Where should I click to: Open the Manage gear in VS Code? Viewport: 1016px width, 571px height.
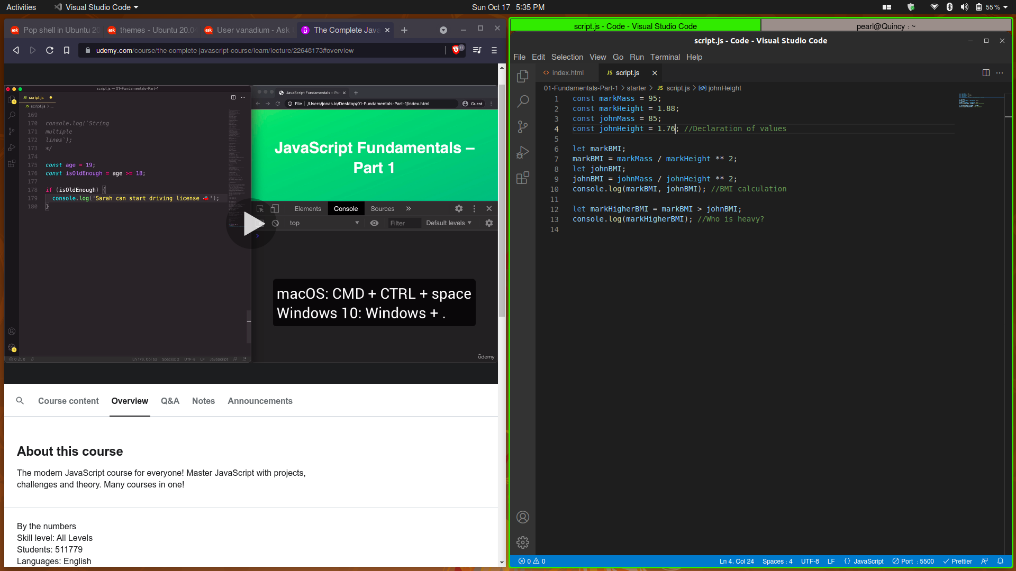click(x=523, y=542)
